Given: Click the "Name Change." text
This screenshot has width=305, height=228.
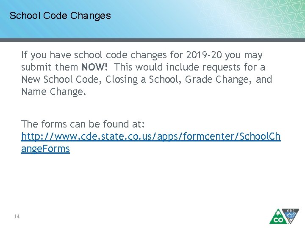Looking at the screenshot, I should coord(53,91).
